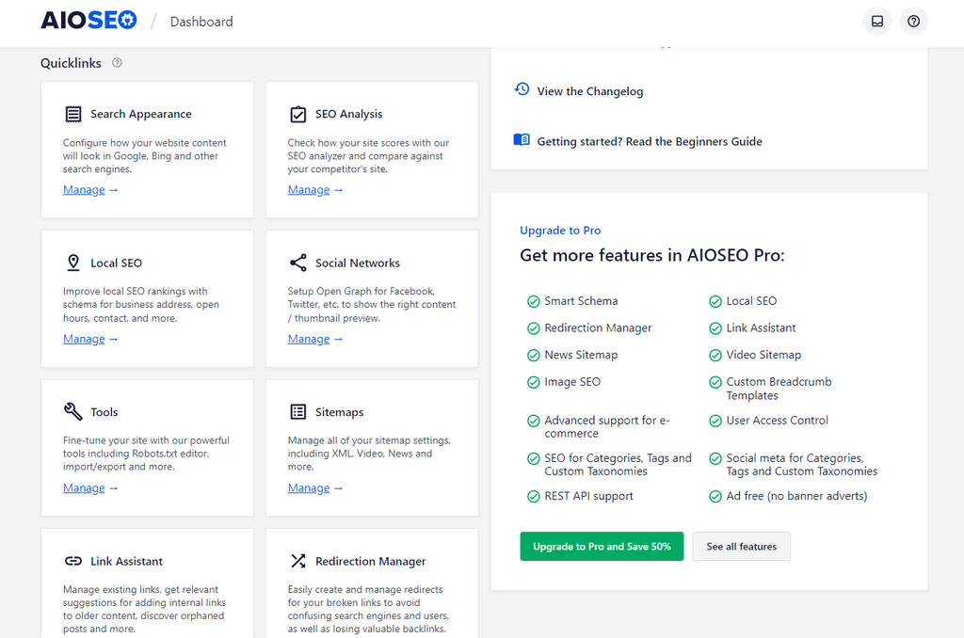Click the Social Networks share icon

[x=298, y=263]
